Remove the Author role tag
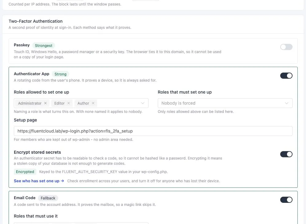The image size is (306, 224). (x=93, y=103)
